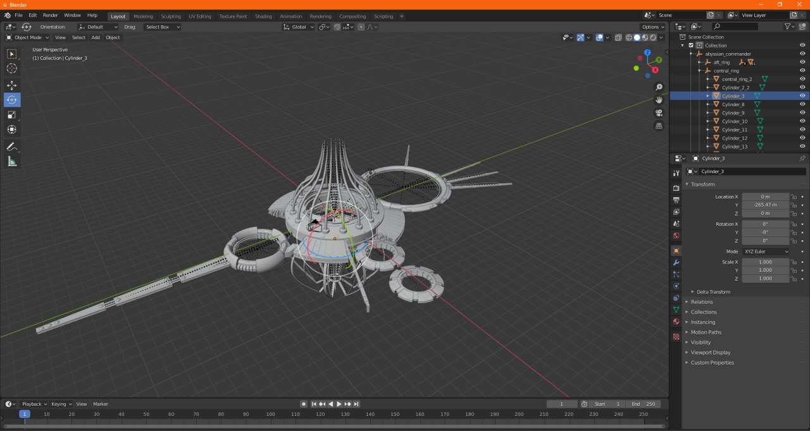Jump to the timeline end frame
The image size is (810, 431).
click(356, 404)
